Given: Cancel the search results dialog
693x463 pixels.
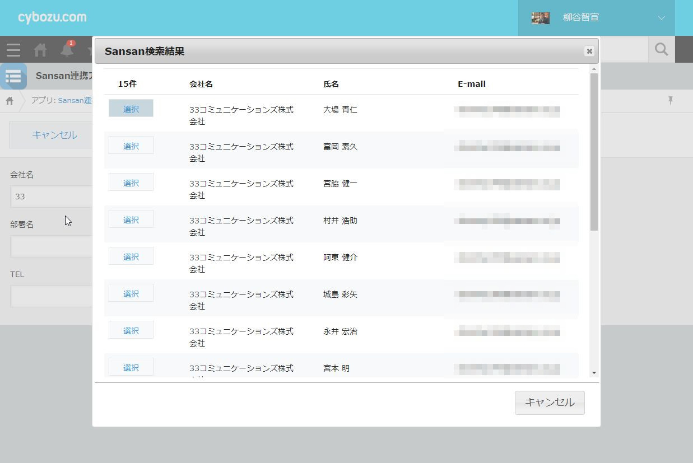Looking at the screenshot, I should point(550,403).
